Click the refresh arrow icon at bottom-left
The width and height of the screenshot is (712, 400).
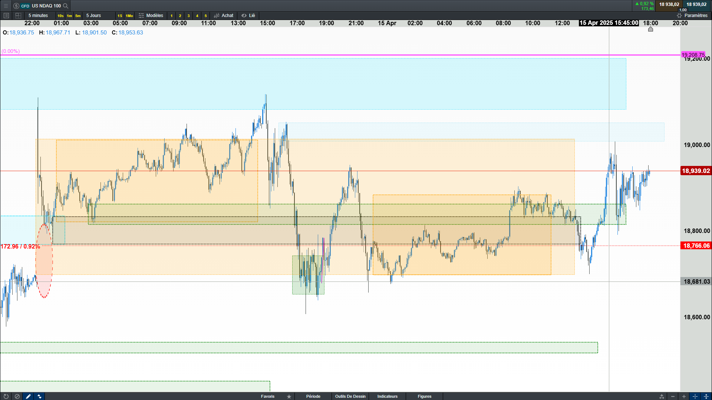(6, 396)
